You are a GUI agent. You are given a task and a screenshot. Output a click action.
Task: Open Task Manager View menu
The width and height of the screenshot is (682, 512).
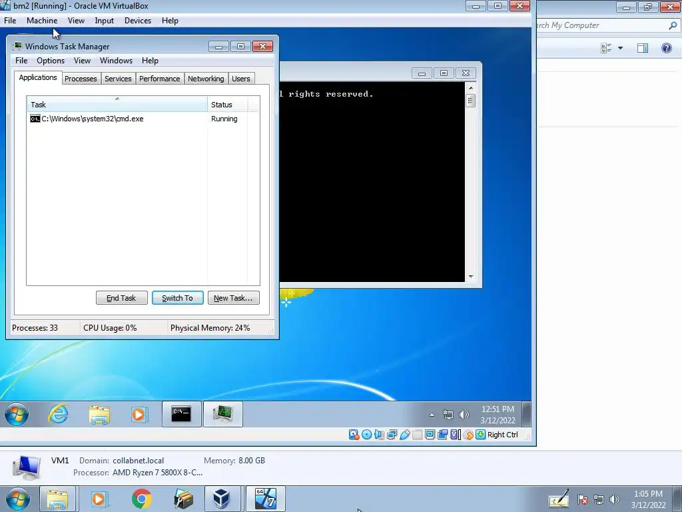(82, 61)
